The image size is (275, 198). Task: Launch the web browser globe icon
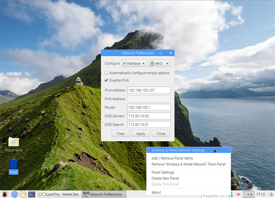click(x=14, y=194)
